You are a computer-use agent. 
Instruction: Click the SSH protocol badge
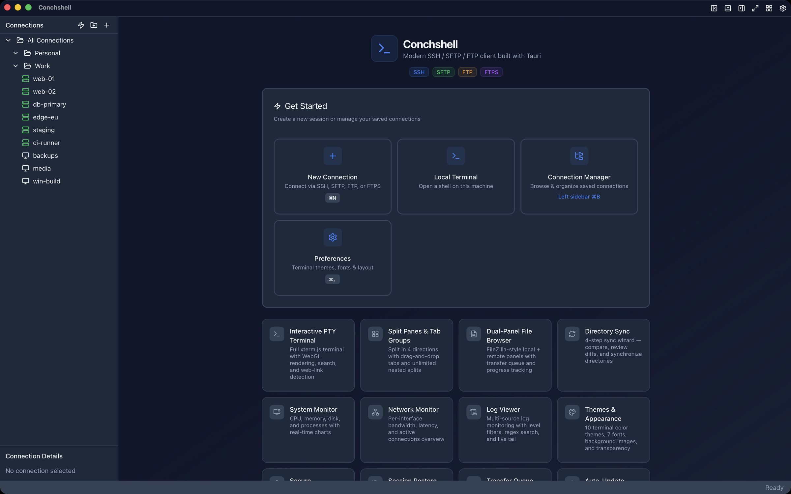[419, 72]
